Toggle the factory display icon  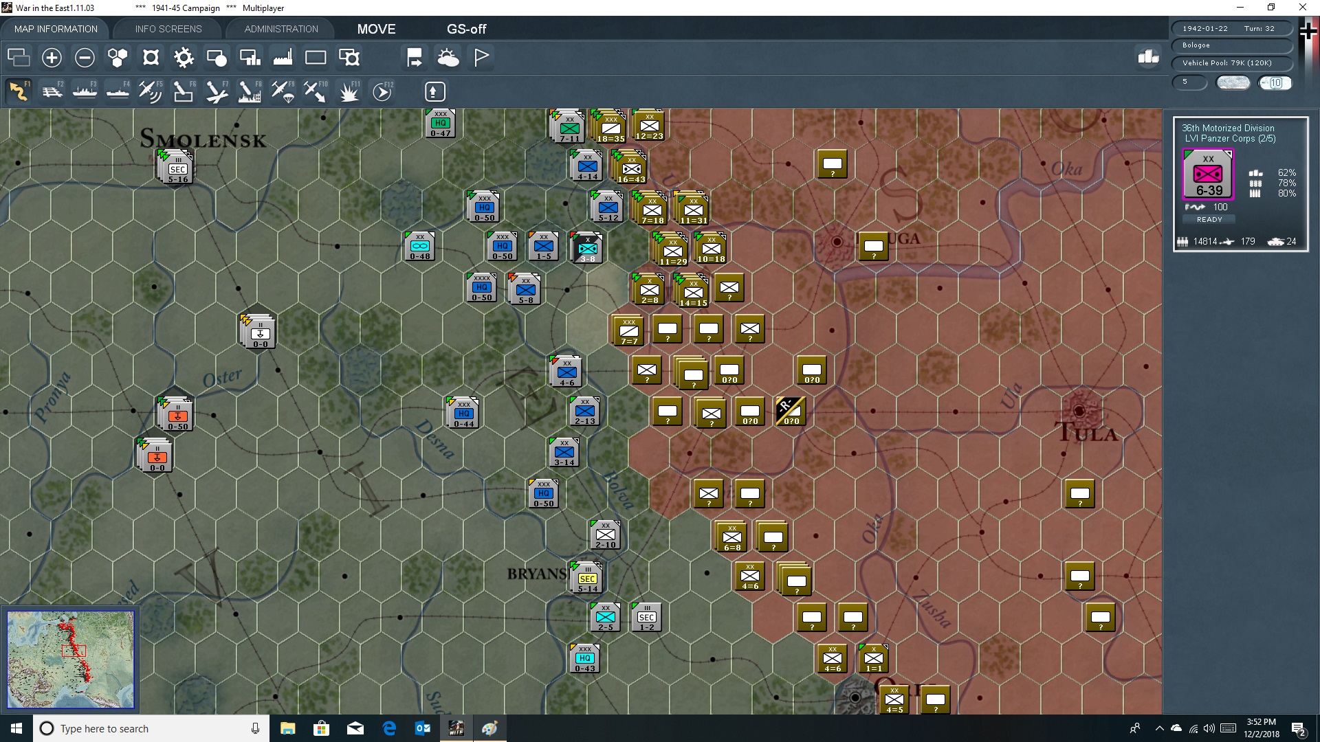coord(283,57)
